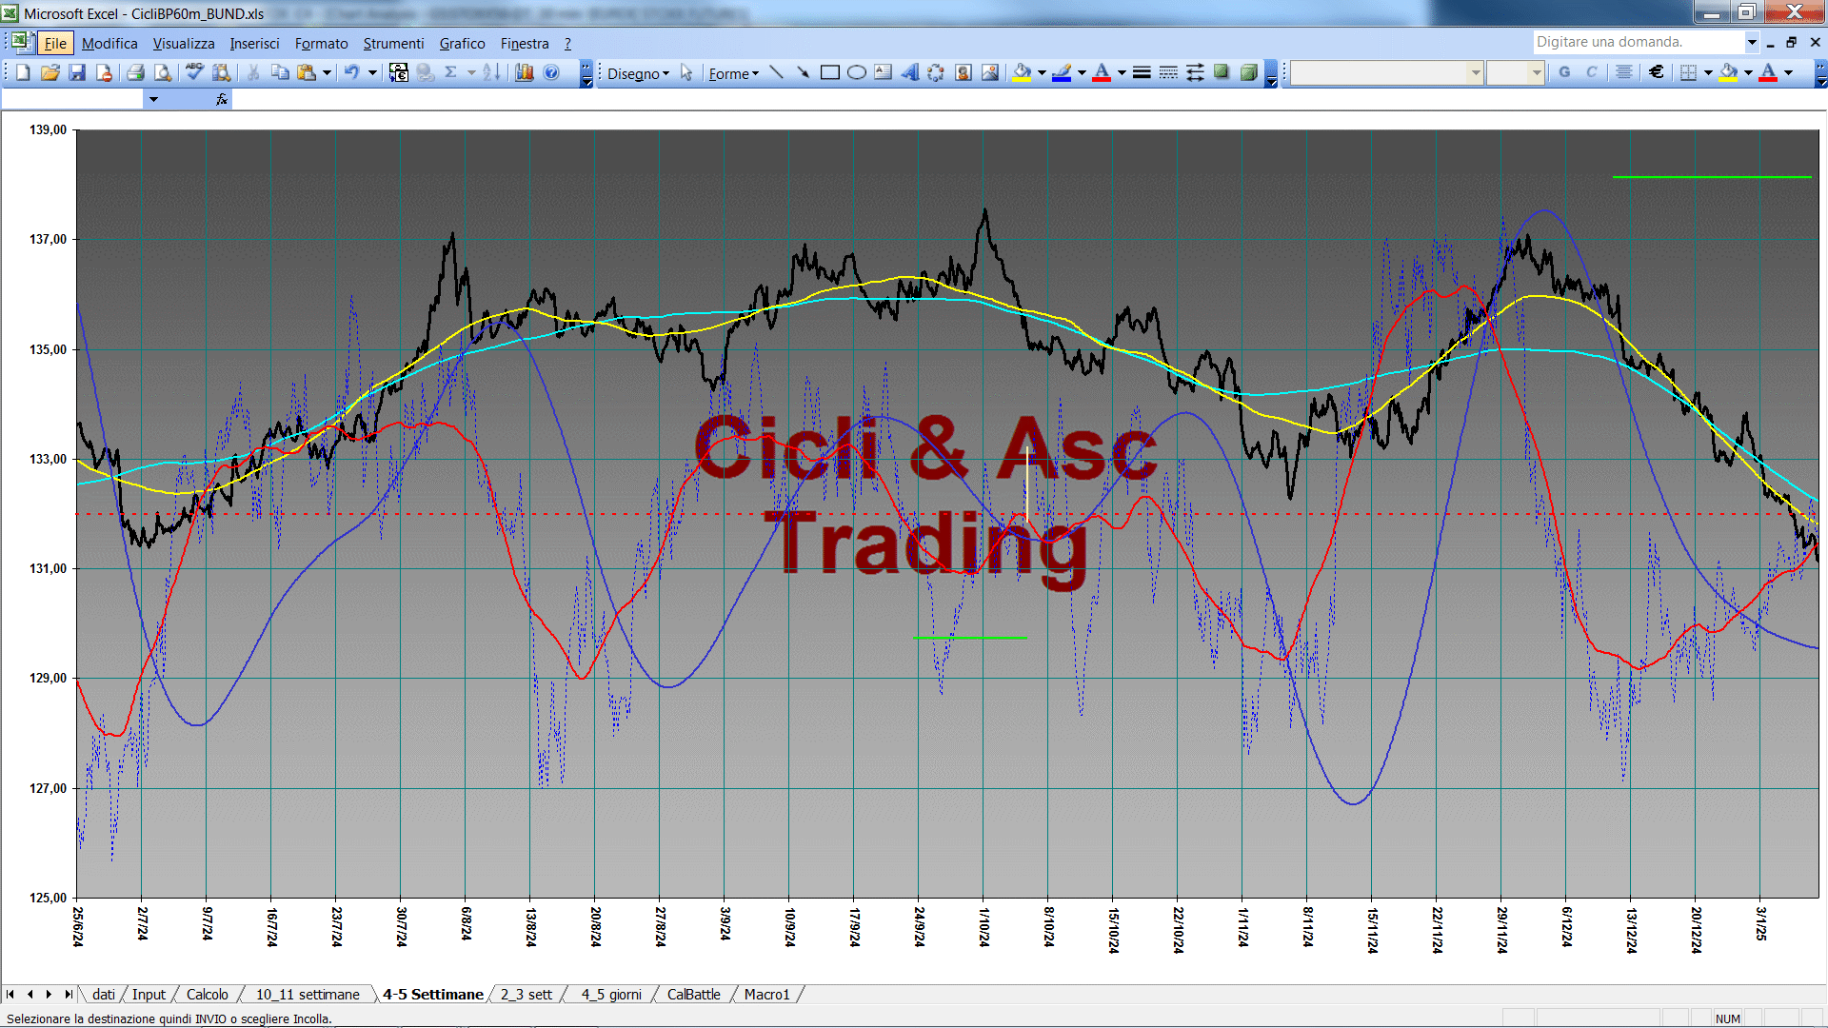1828x1028 pixels.
Task: Click the Permission document icon
Action: (x=104, y=72)
